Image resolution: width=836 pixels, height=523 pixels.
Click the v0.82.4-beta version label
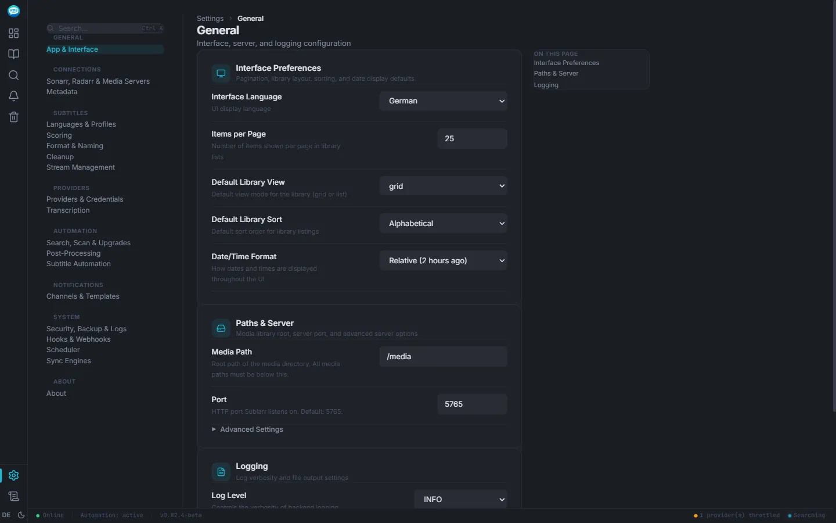181,515
